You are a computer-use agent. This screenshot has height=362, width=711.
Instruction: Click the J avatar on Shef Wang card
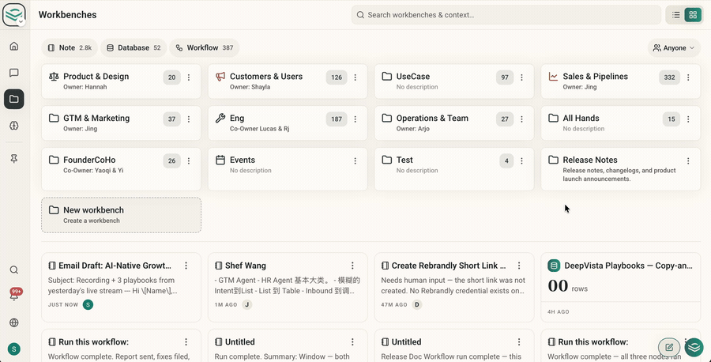point(247,305)
